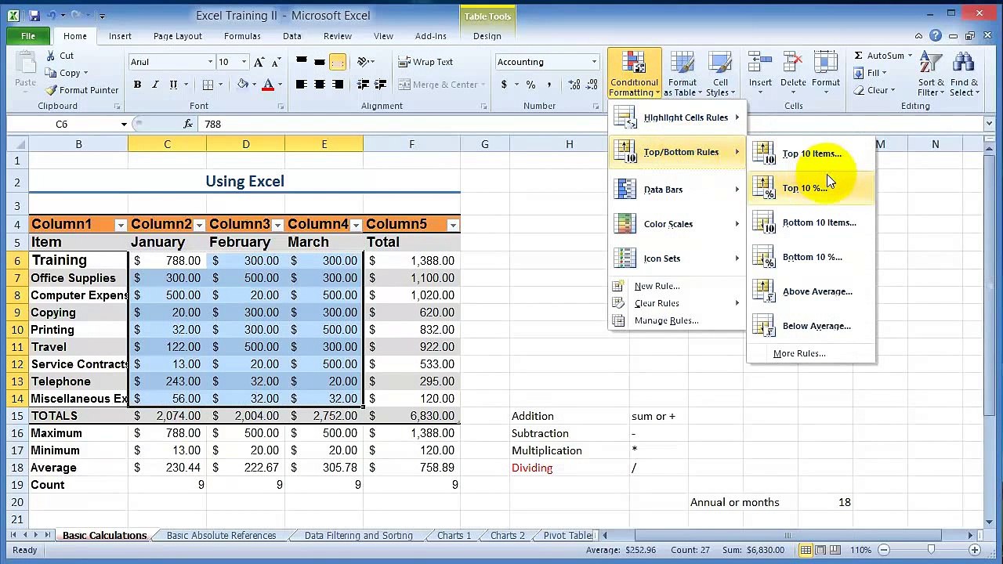This screenshot has height=564, width=1003.
Task: Open Column5 filter dropdown arrow
Action: click(x=453, y=225)
